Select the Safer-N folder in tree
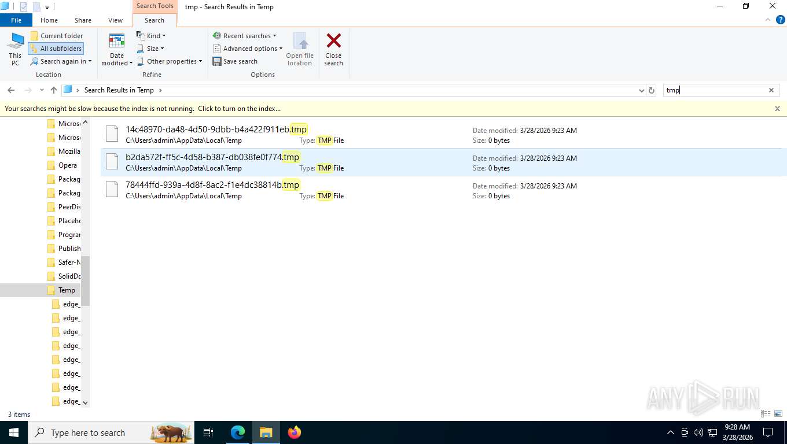The height and width of the screenshot is (444, 787). pos(62,262)
